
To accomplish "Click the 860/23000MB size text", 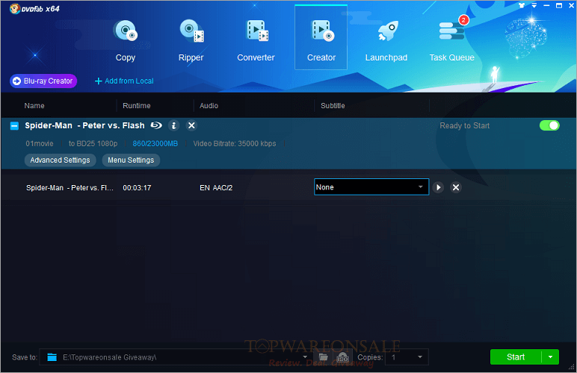I will tap(155, 143).
